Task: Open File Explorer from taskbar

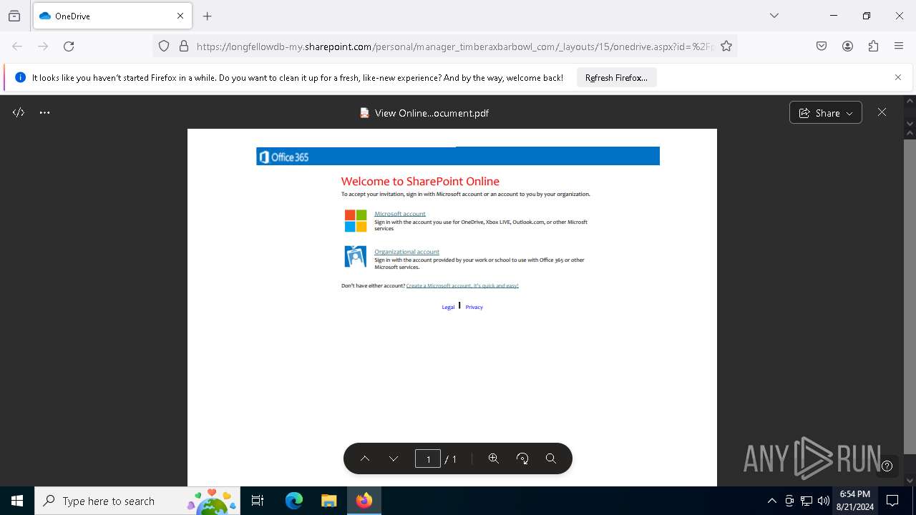Action: [329, 501]
